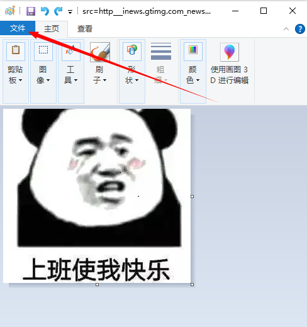
Task: Maximize the Paint window
Action: (x=264, y=11)
